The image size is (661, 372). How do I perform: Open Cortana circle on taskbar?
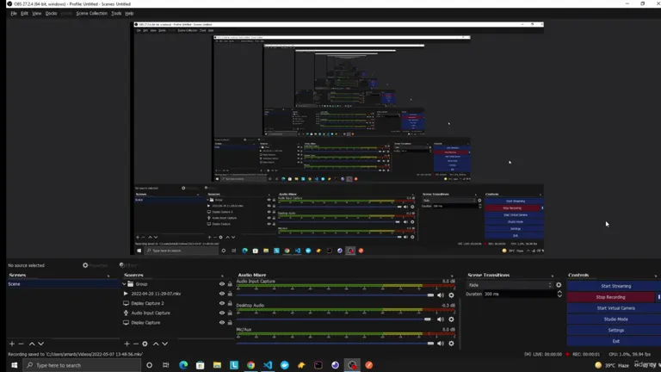pos(149,365)
